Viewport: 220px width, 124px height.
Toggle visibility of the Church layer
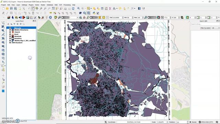click(10, 32)
